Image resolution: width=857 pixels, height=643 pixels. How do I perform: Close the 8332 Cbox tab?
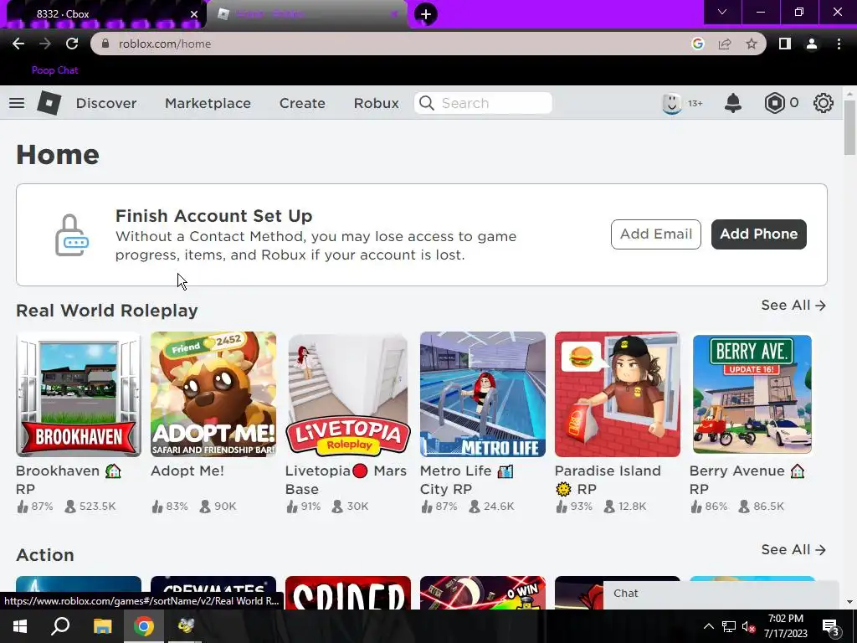pyautogui.click(x=193, y=14)
